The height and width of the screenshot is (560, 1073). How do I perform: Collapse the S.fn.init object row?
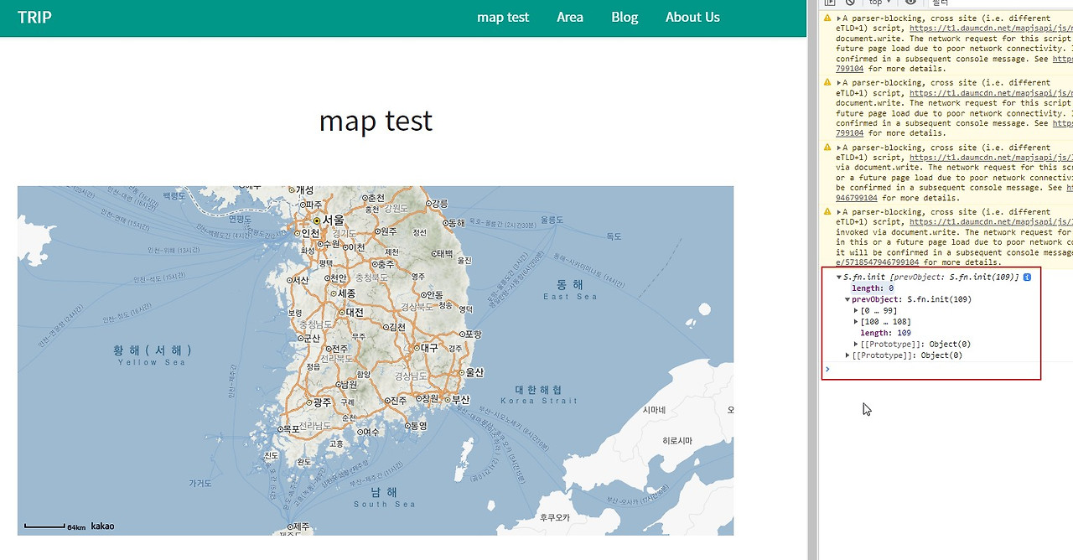[x=839, y=277]
